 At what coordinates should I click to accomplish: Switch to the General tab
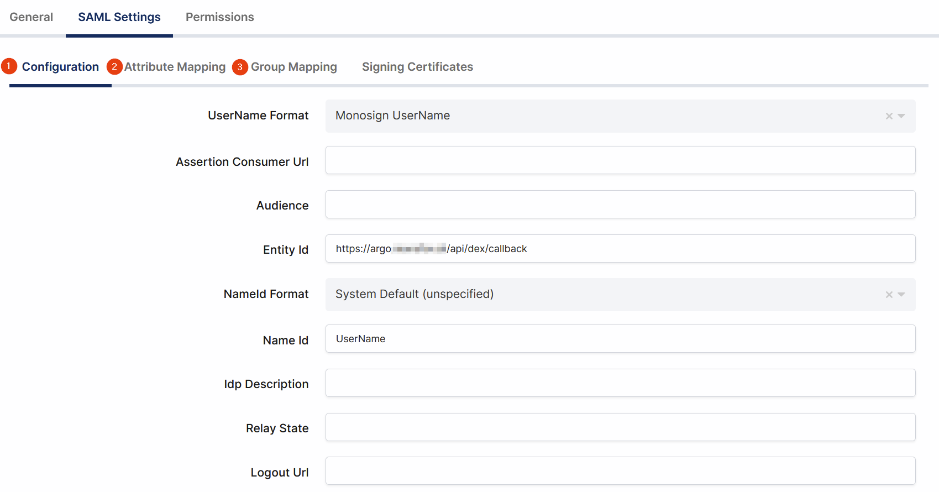32,17
